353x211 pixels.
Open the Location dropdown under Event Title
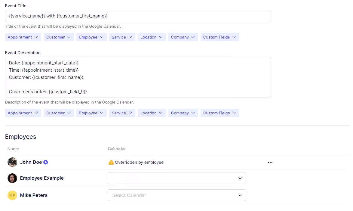tap(152, 37)
